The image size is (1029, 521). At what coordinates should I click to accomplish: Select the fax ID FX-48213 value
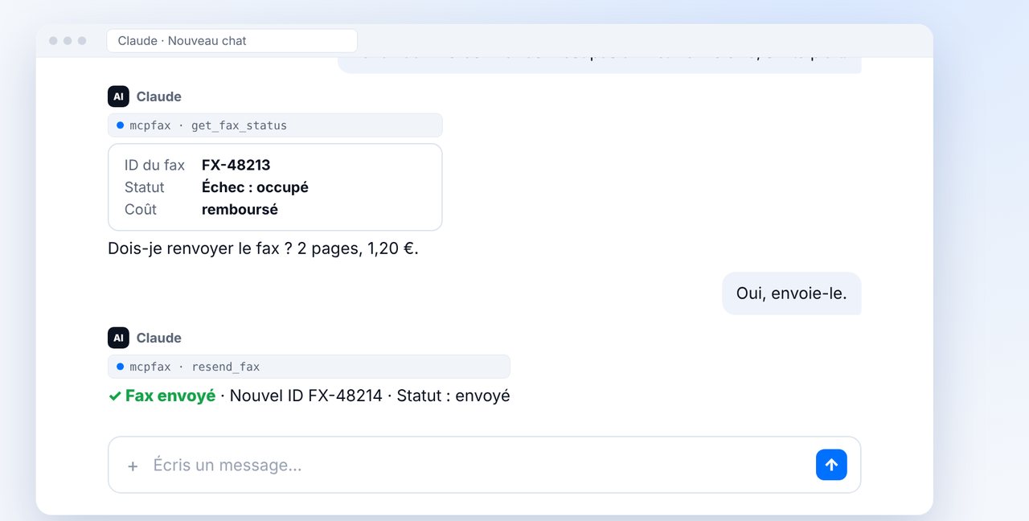pyautogui.click(x=236, y=166)
